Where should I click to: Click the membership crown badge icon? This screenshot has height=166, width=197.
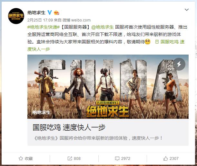coord(56,13)
